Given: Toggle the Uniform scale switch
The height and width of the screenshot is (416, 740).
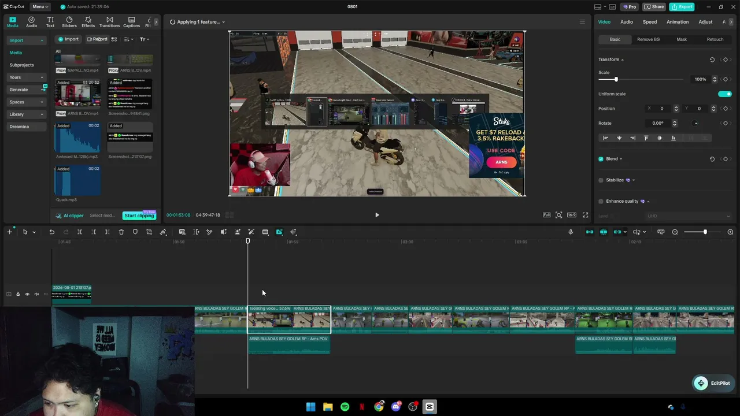Looking at the screenshot, I should (x=724, y=94).
